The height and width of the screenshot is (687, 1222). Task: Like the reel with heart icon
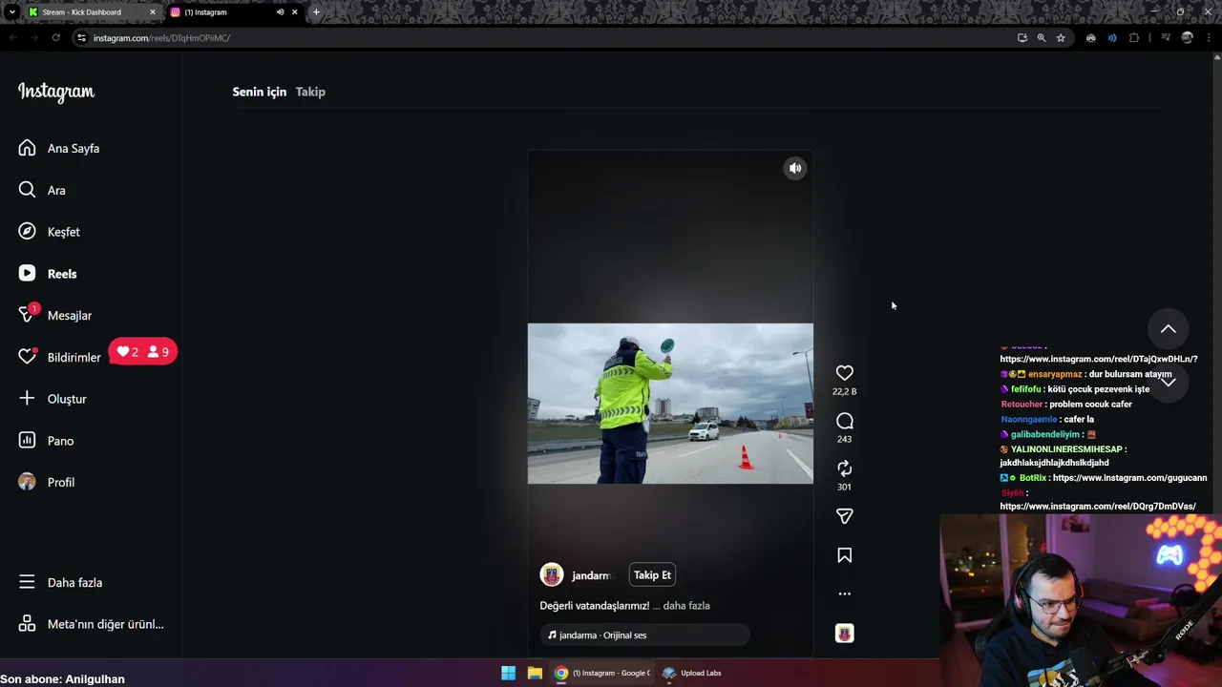(845, 373)
